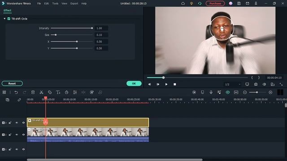Add a marker with the shield icon
Viewport: 287px width, 161px height.
[202, 93]
